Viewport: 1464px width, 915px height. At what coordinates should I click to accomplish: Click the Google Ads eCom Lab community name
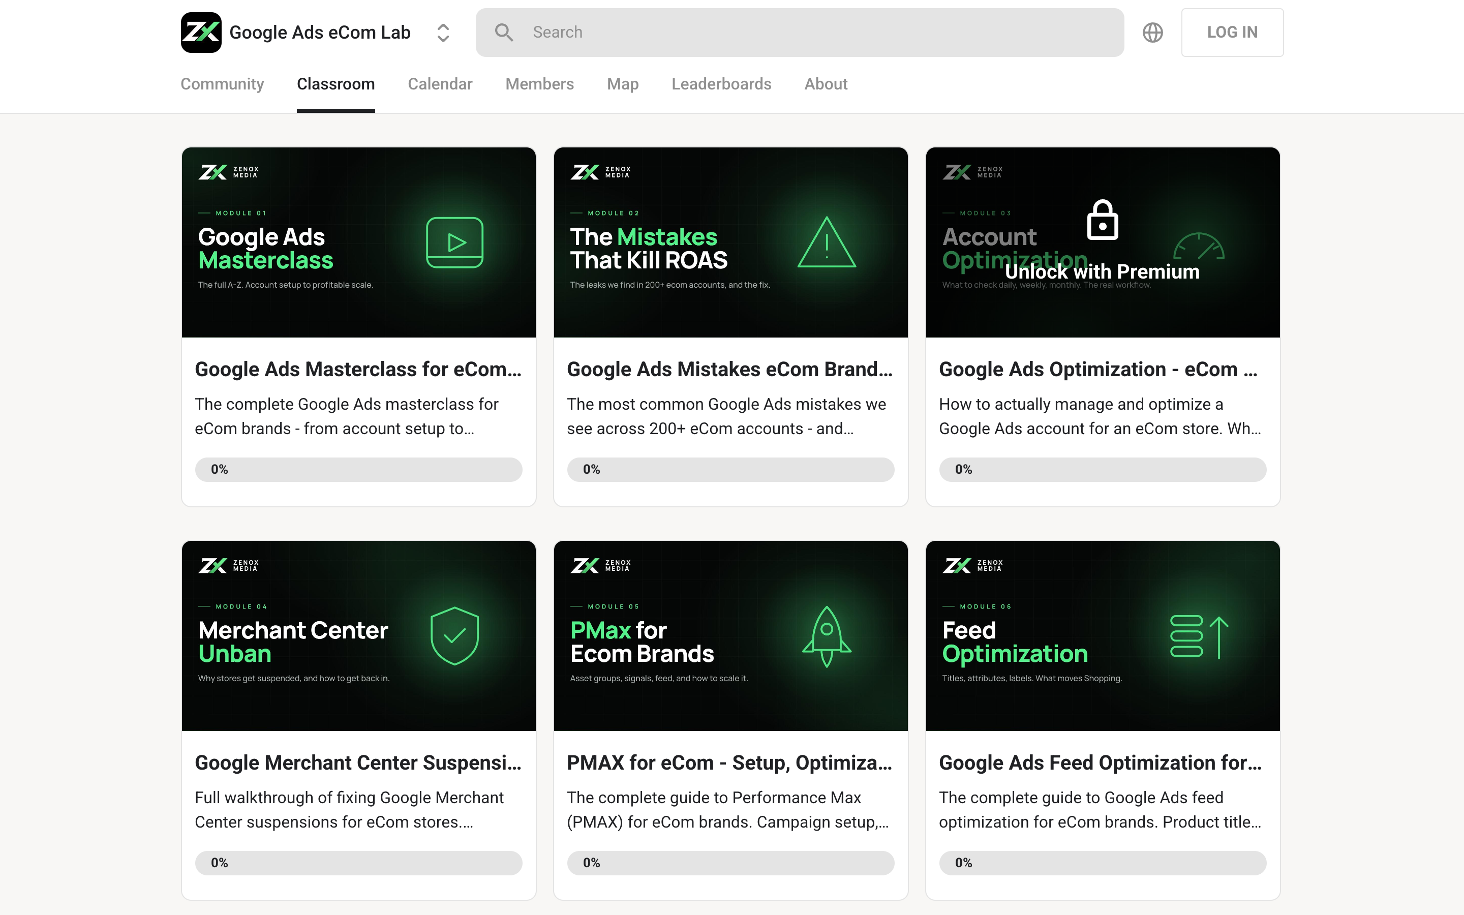point(319,32)
